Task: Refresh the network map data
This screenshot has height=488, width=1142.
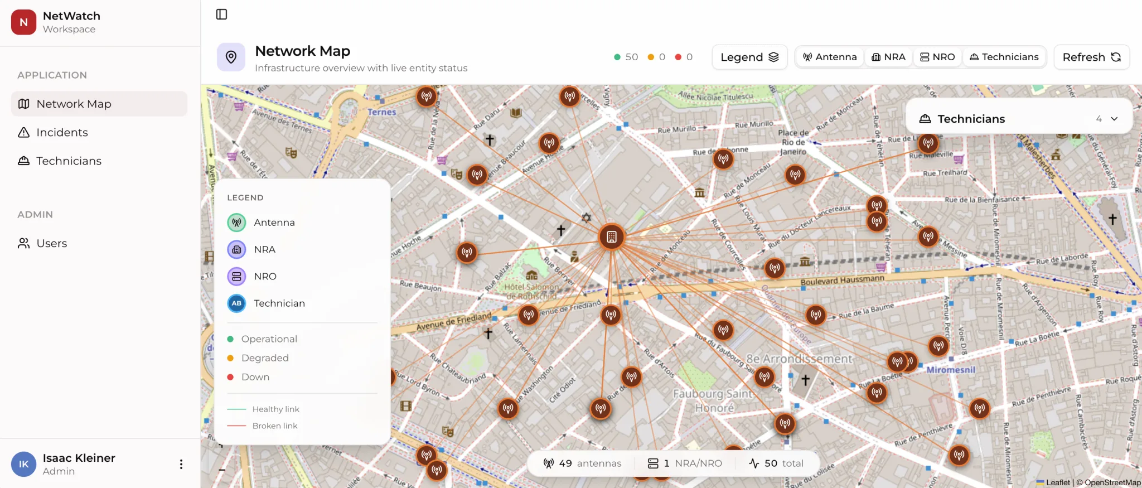Action: pos(1091,57)
